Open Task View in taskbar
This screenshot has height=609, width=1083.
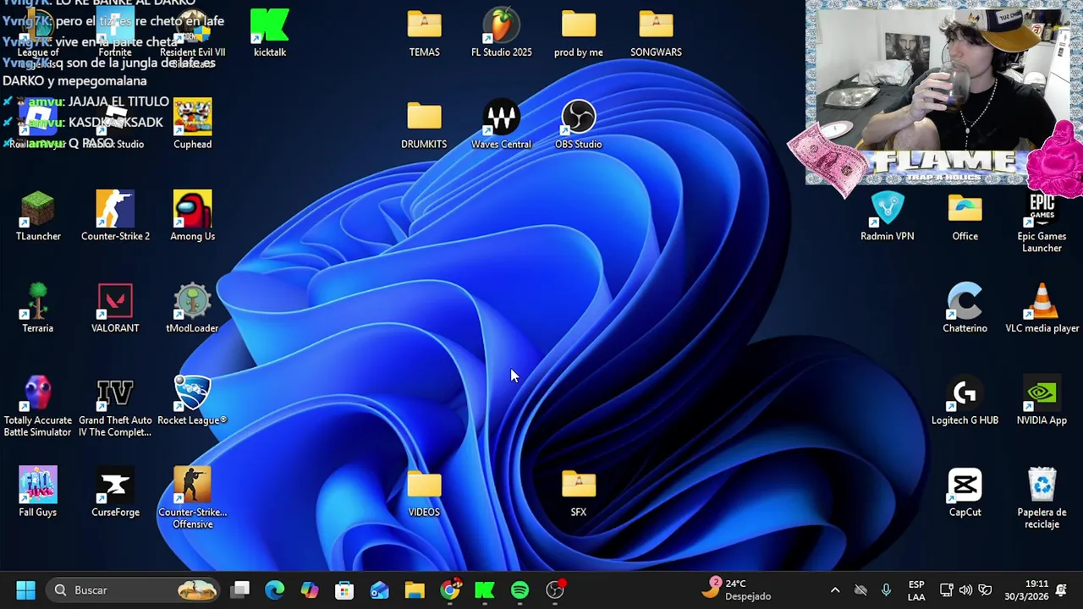pos(241,590)
